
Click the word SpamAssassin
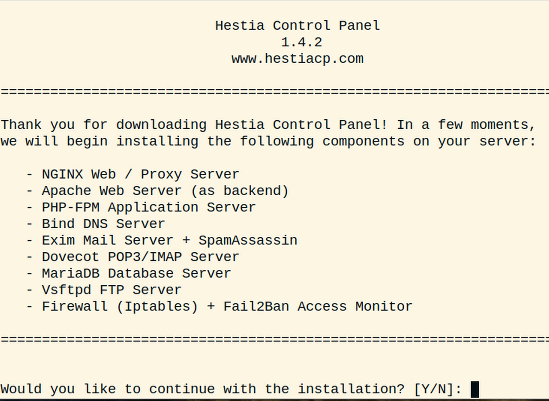click(x=248, y=240)
